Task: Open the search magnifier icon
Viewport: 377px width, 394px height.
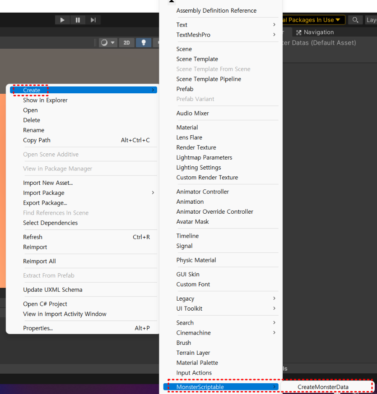Action: (x=355, y=20)
